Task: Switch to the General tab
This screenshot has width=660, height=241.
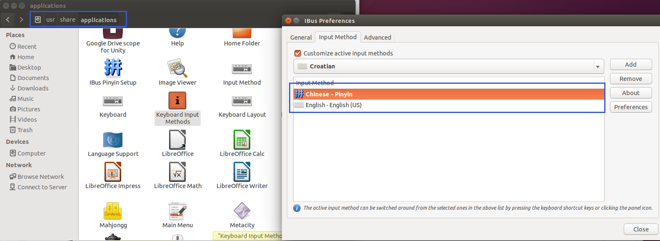Action: pos(301,38)
